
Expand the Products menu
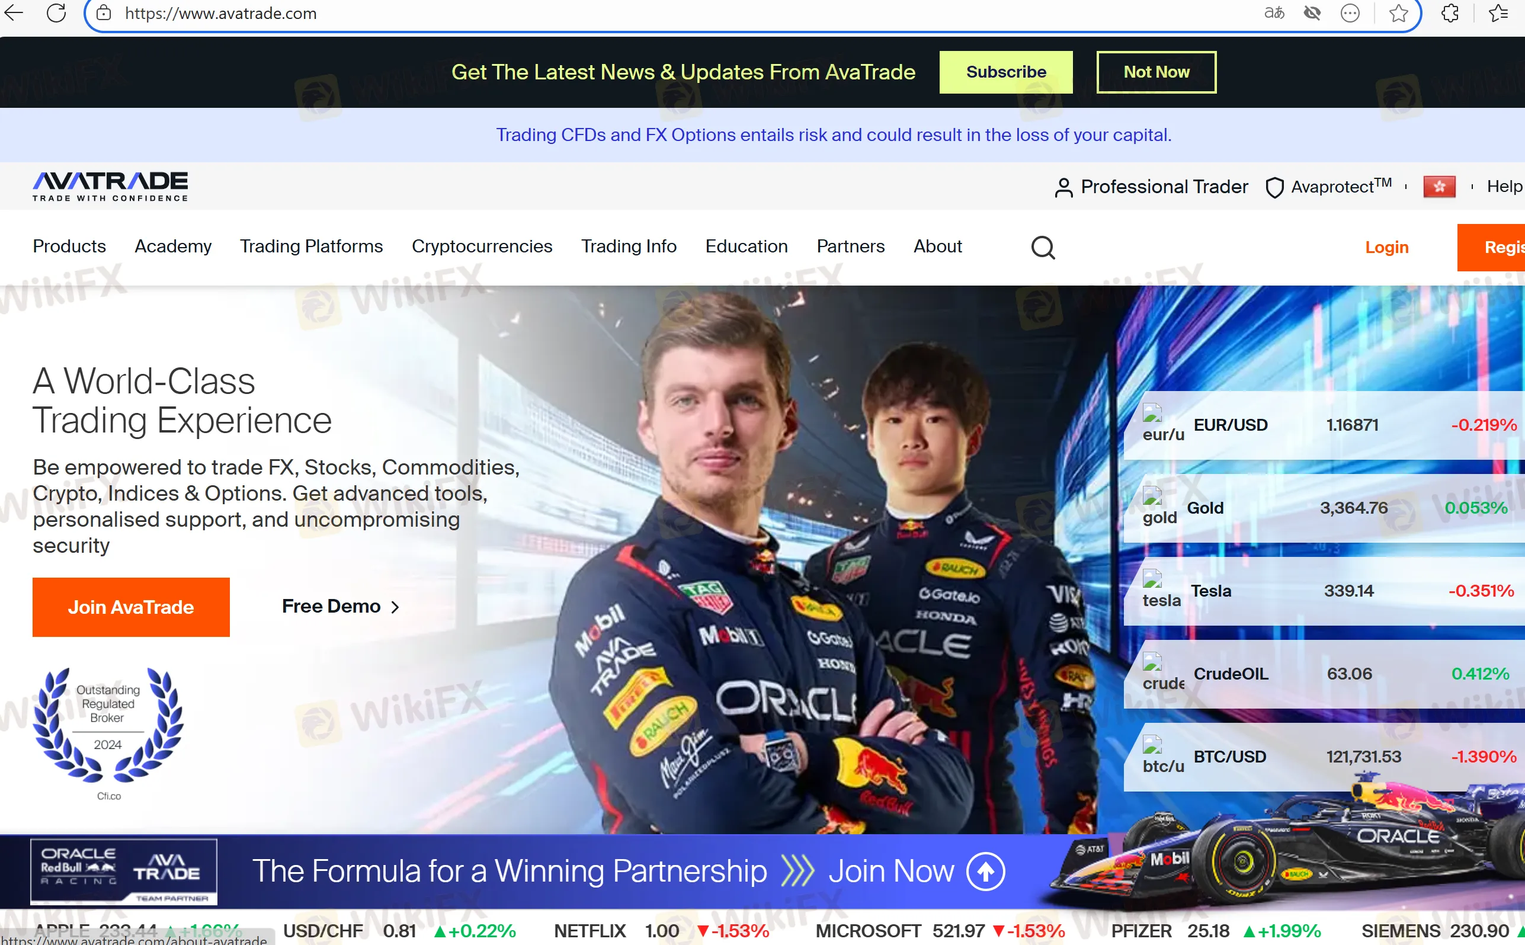(69, 246)
